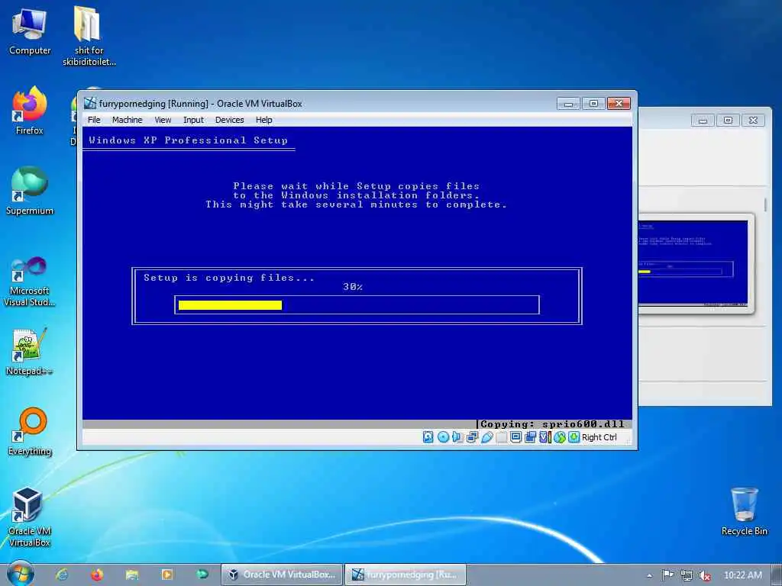Switch to Oracle VM VirtualBox Manager taskbar button
Image resolution: width=782 pixels, height=586 pixels.
pos(282,575)
